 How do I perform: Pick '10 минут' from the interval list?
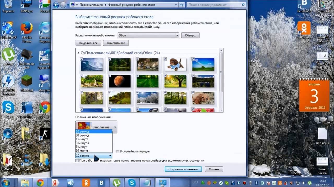[x=94, y=150]
